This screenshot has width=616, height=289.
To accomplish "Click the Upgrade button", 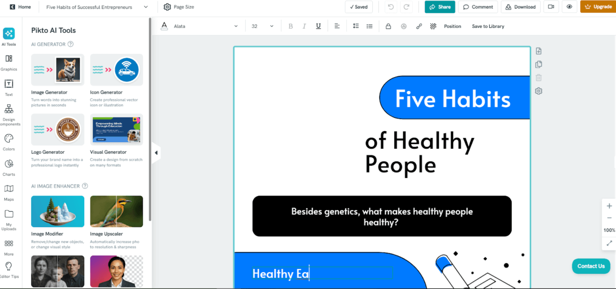I will [598, 7].
